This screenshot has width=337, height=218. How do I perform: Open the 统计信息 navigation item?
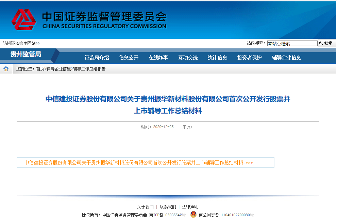point(217,58)
